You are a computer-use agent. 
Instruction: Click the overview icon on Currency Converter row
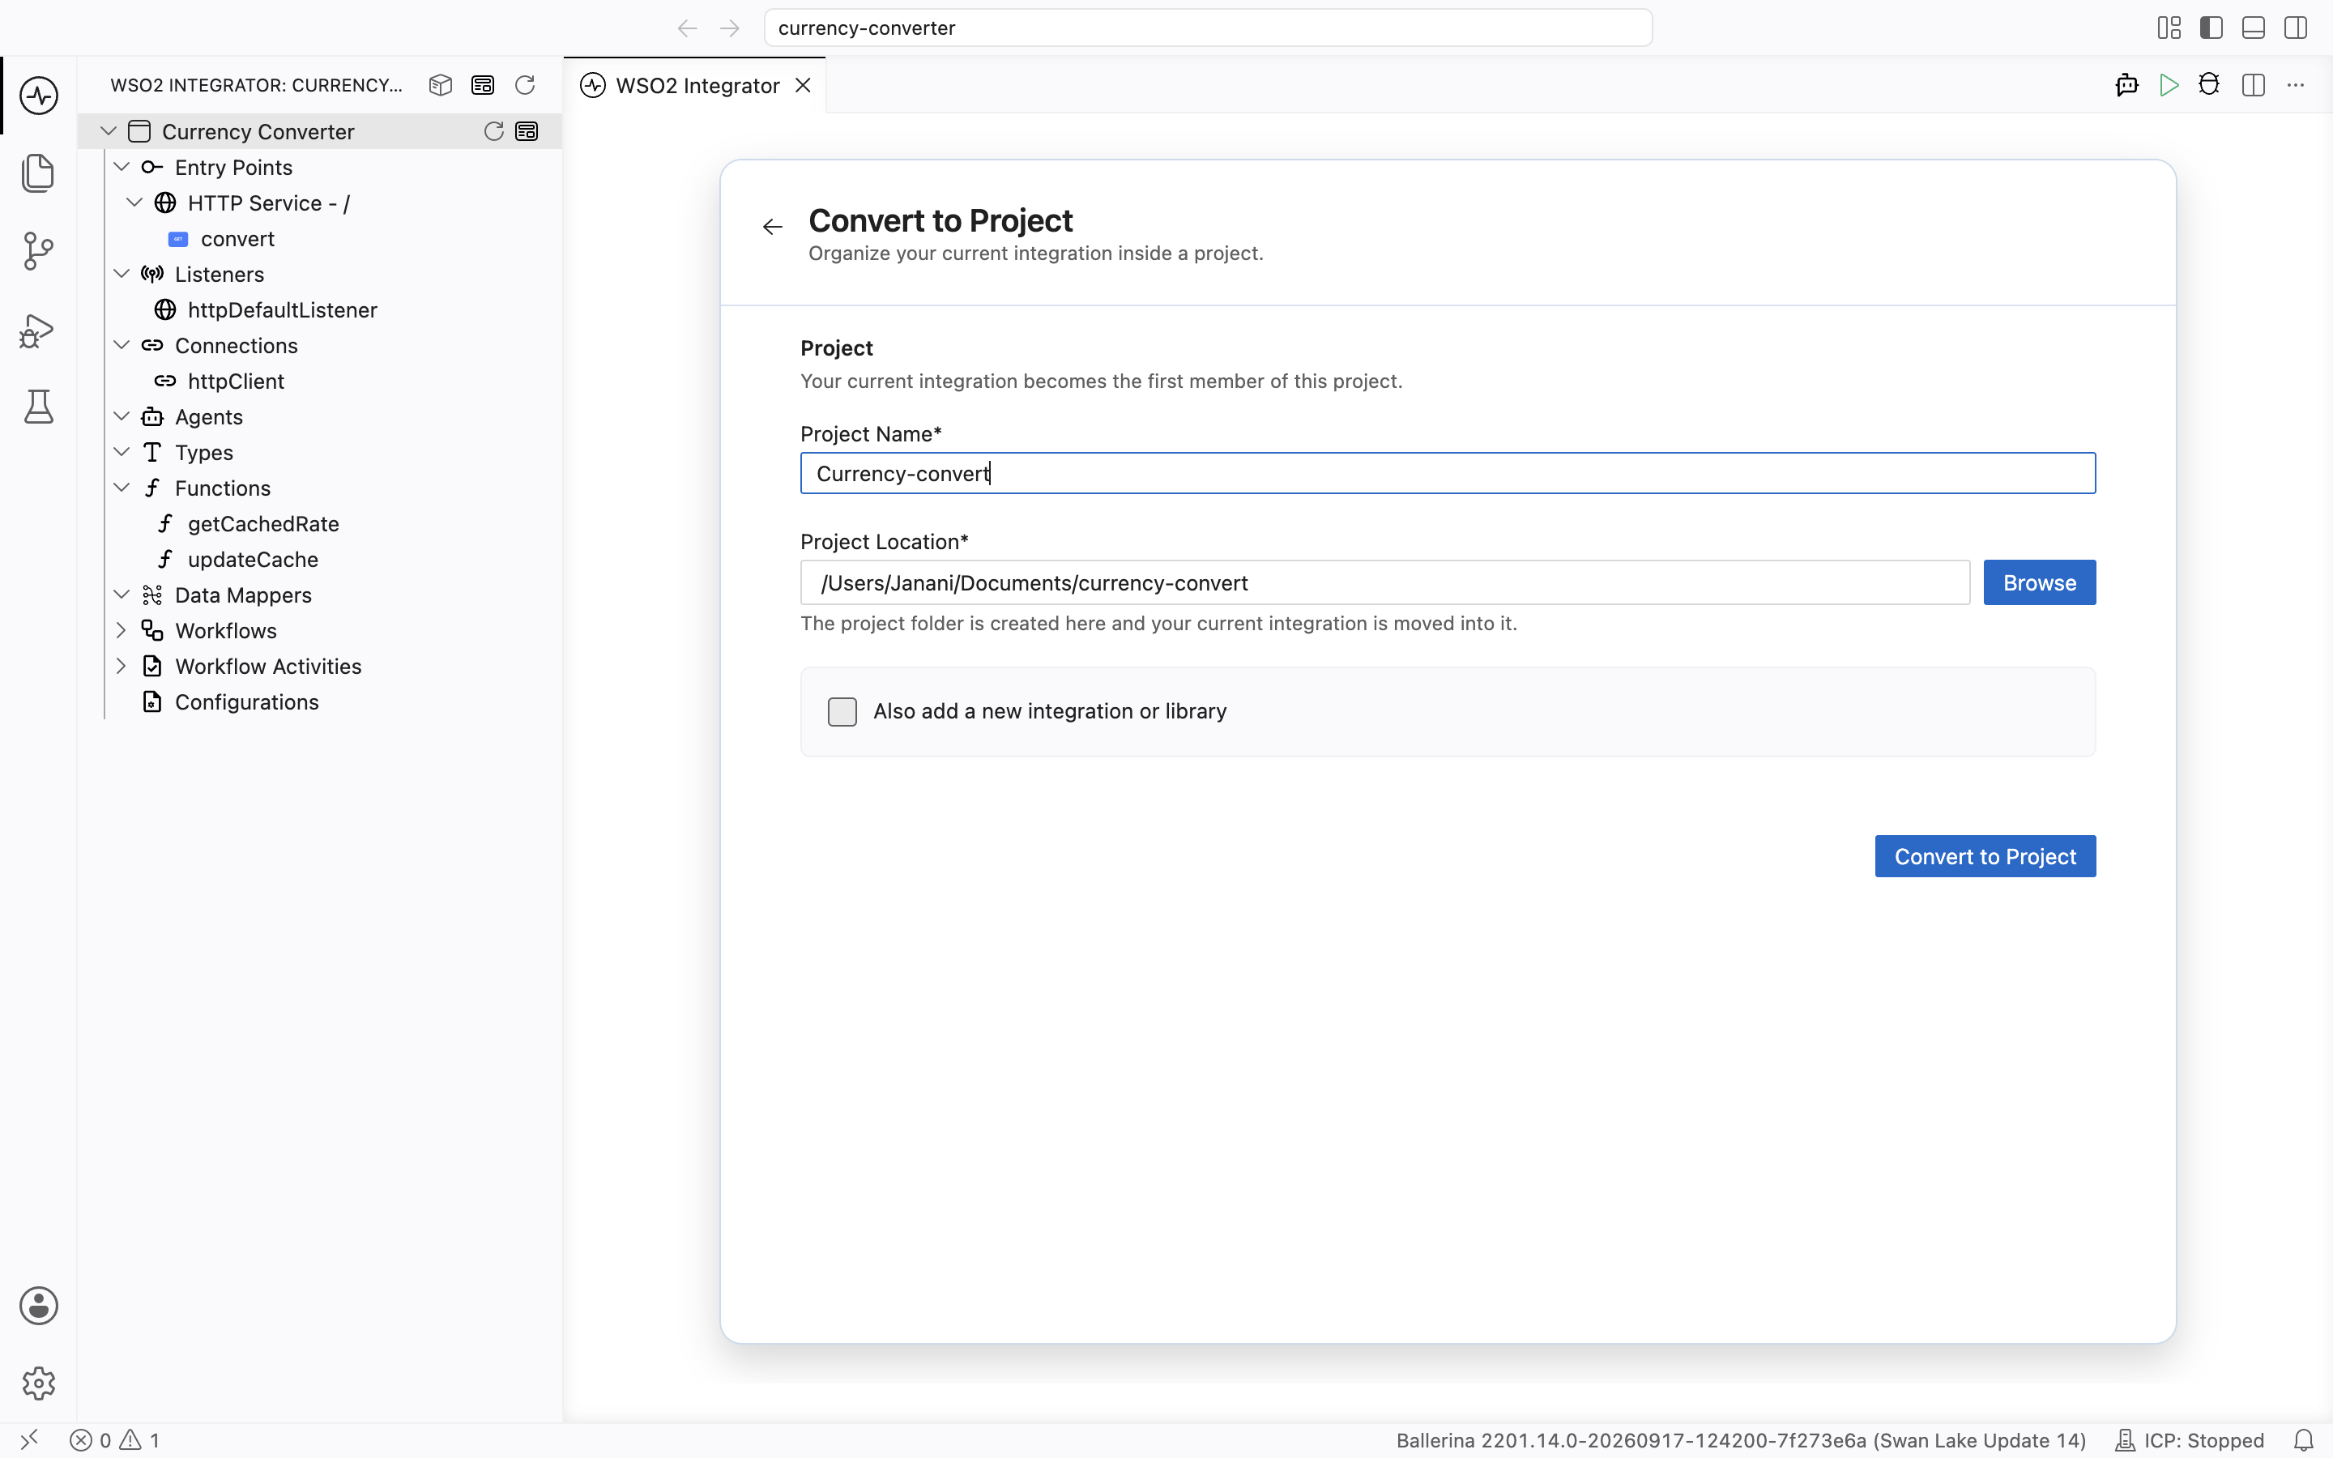click(527, 131)
